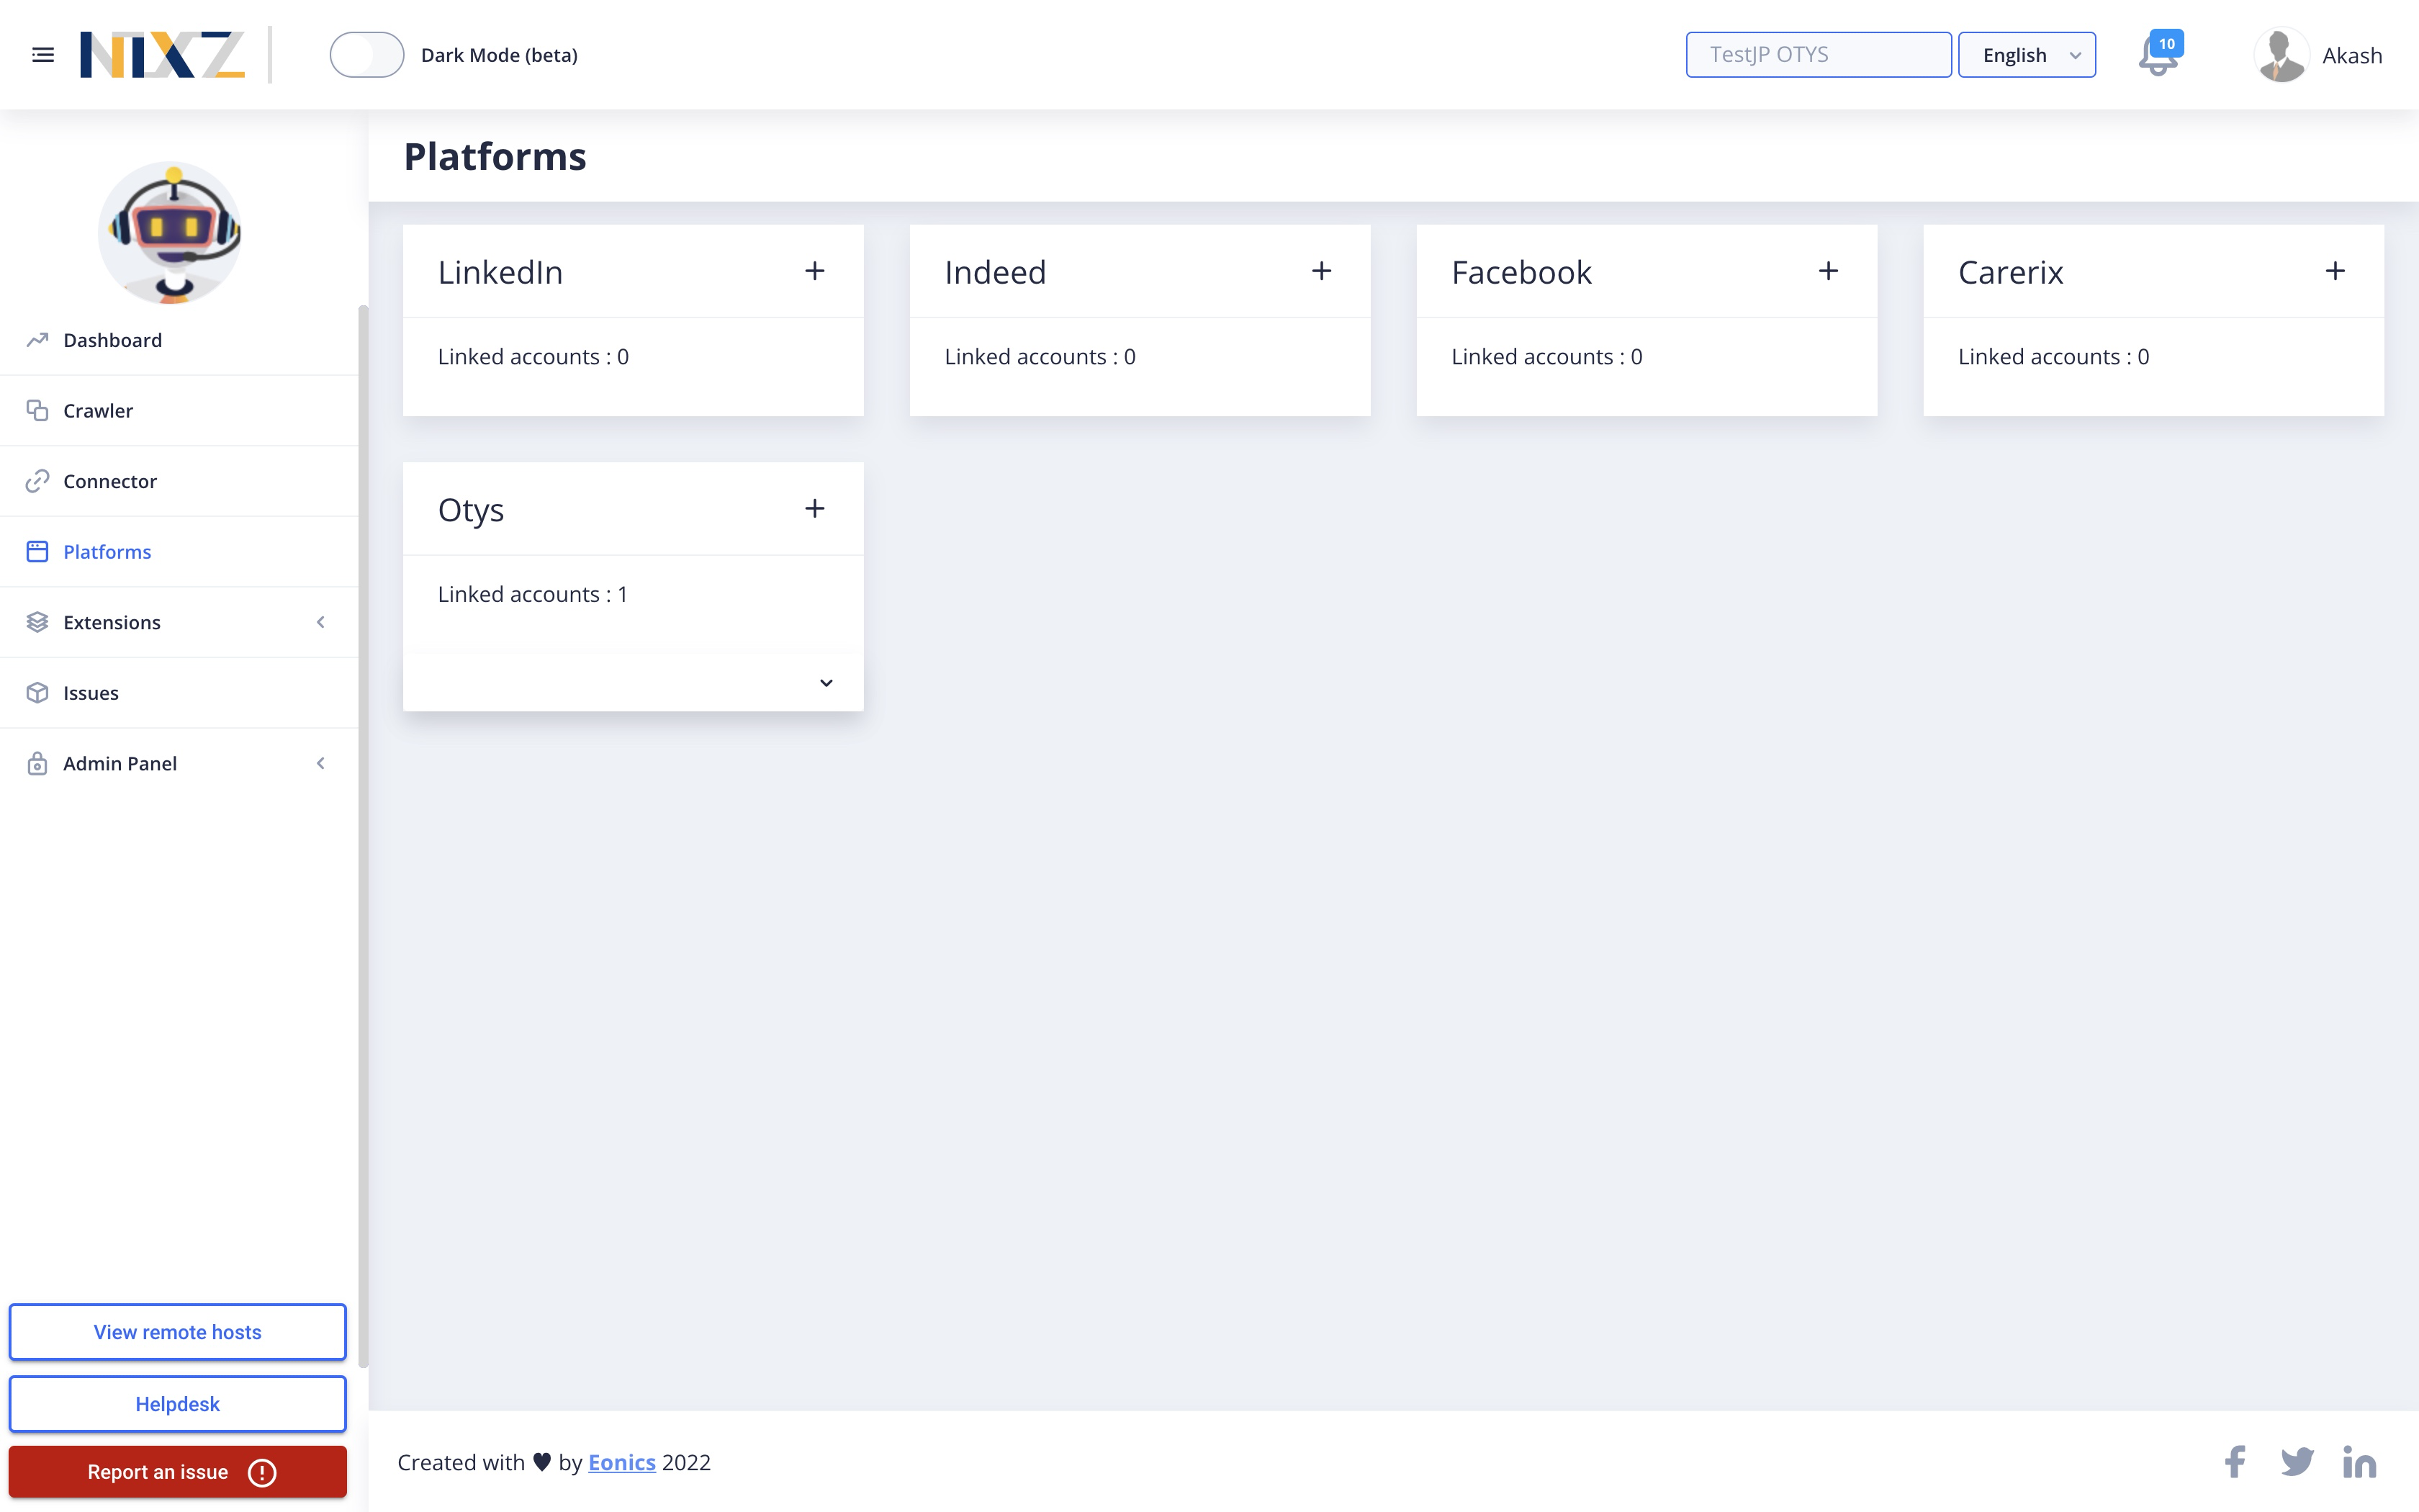This screenshot has width=2419, height=1512.
Task: Click the NIXZ logo
Action: click(162, 55)
